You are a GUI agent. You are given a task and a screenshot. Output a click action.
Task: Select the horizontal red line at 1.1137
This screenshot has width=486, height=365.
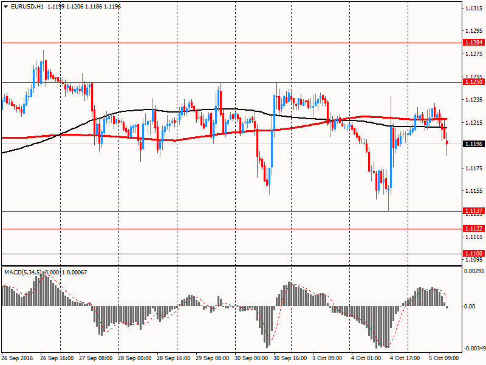point(231,211)
